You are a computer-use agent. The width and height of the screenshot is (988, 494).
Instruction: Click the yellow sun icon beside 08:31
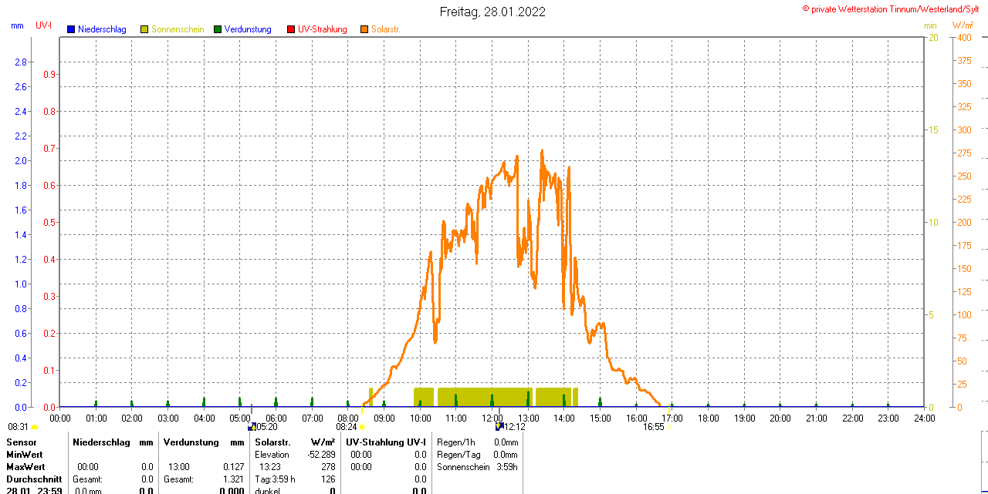(x=35, y=427)
